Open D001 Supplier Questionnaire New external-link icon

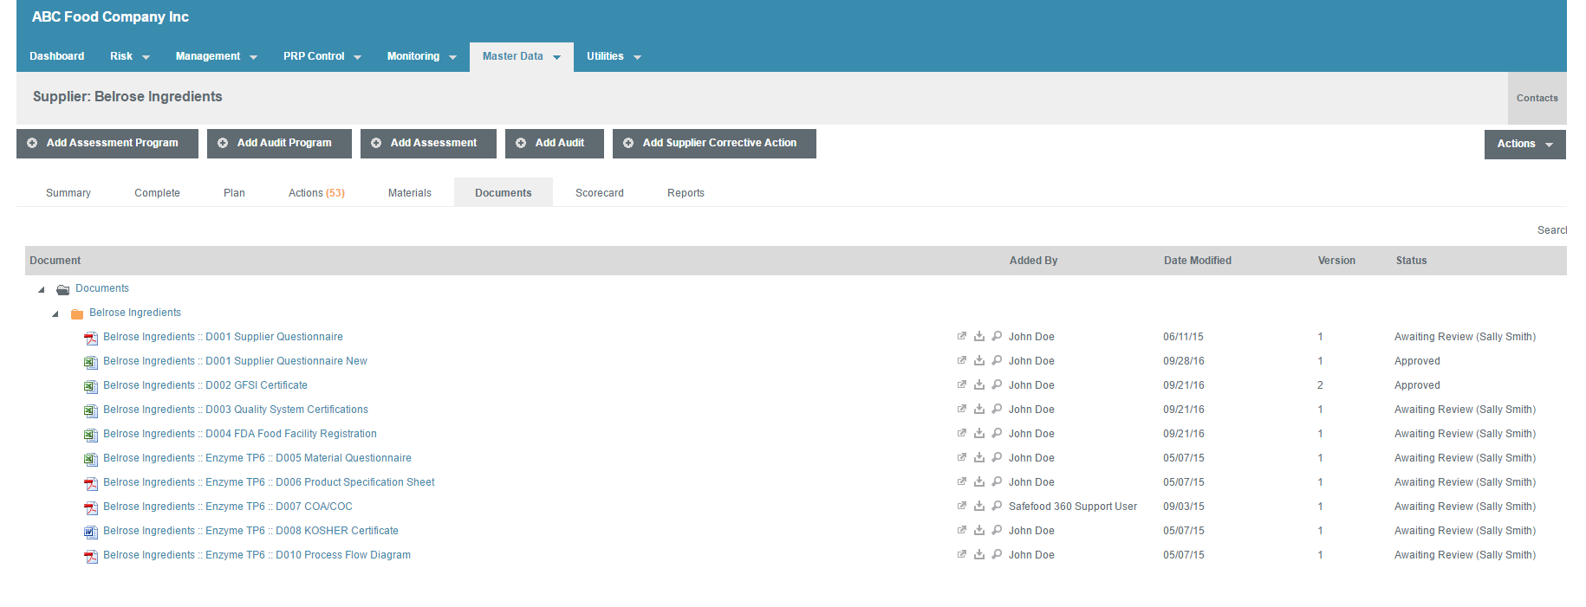pyautogui.click(x=961, y=360)
